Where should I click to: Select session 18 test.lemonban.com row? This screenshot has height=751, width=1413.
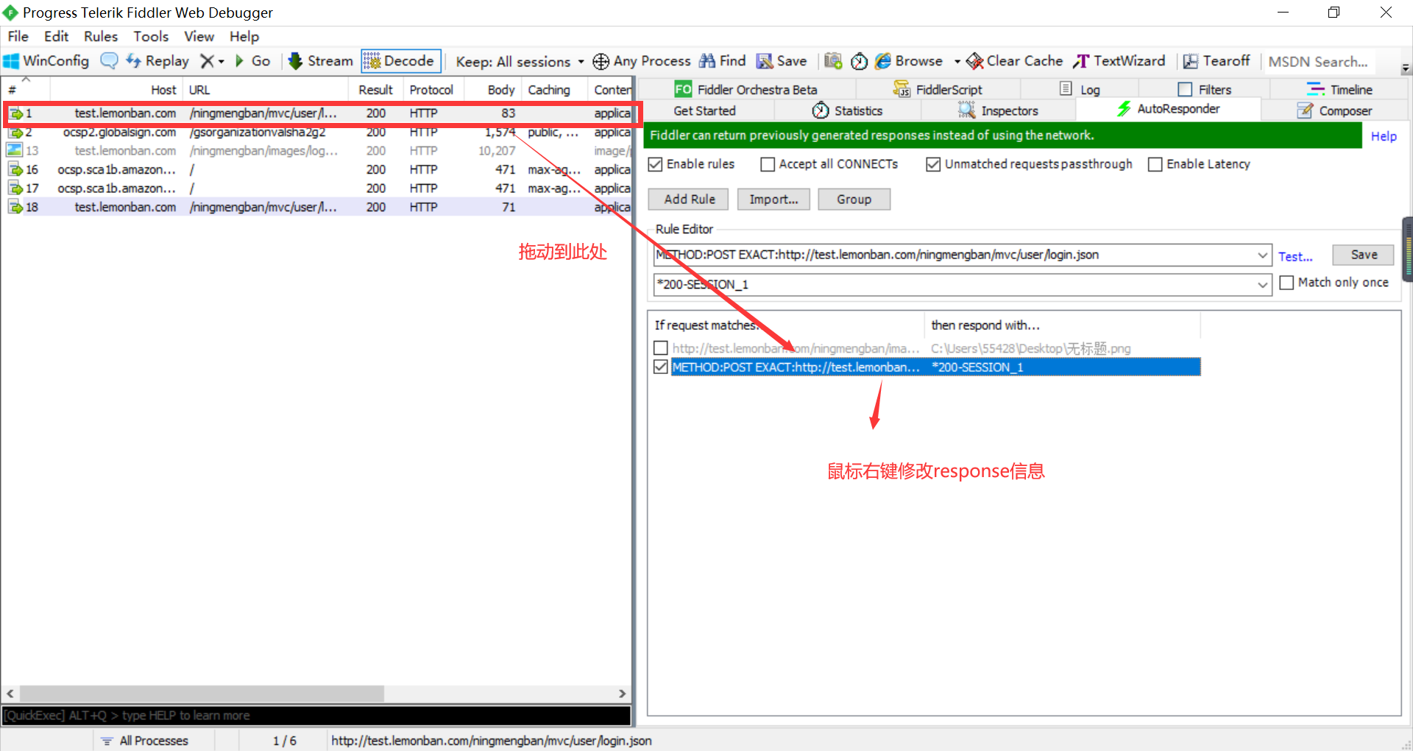point(316,208)
